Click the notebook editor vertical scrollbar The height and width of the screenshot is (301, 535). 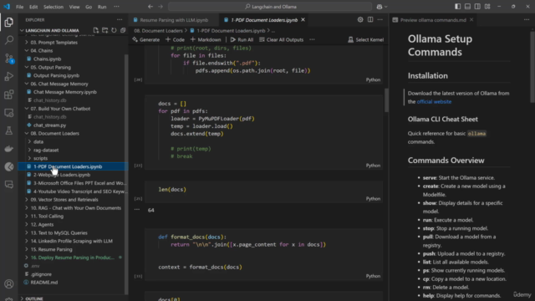pos(386,100)
